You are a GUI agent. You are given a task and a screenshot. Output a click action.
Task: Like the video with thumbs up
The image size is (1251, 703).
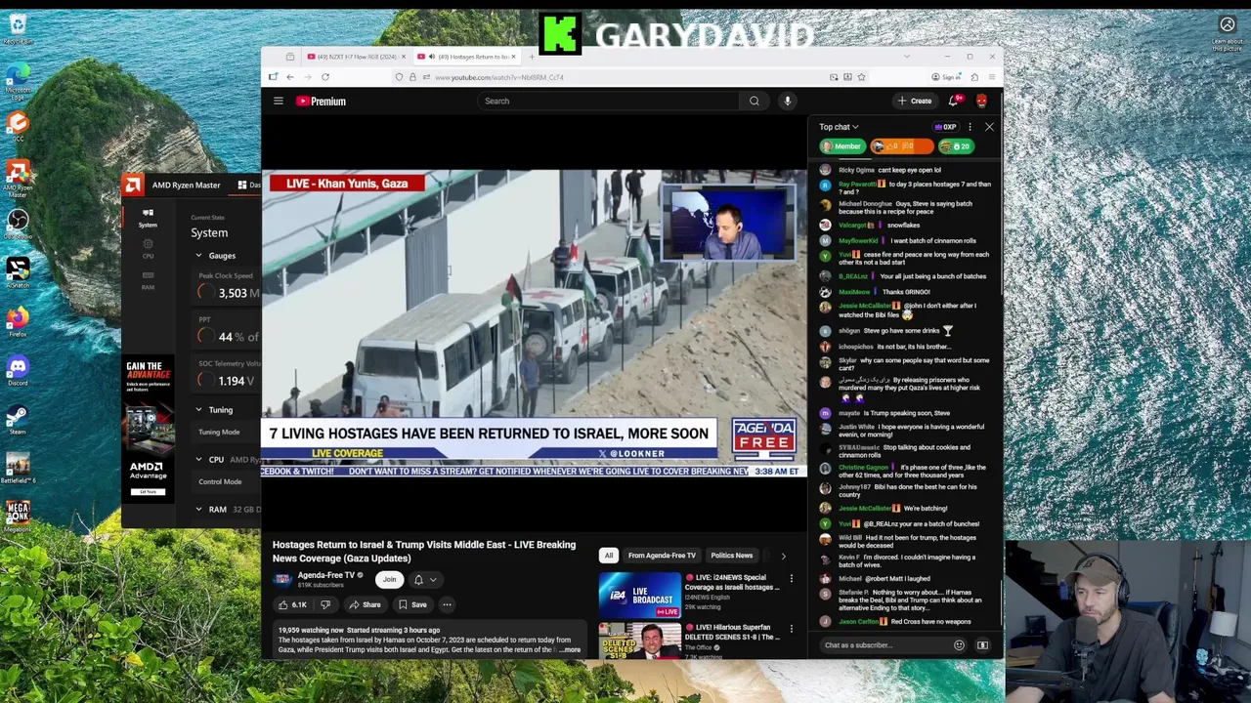coord(293,604)
